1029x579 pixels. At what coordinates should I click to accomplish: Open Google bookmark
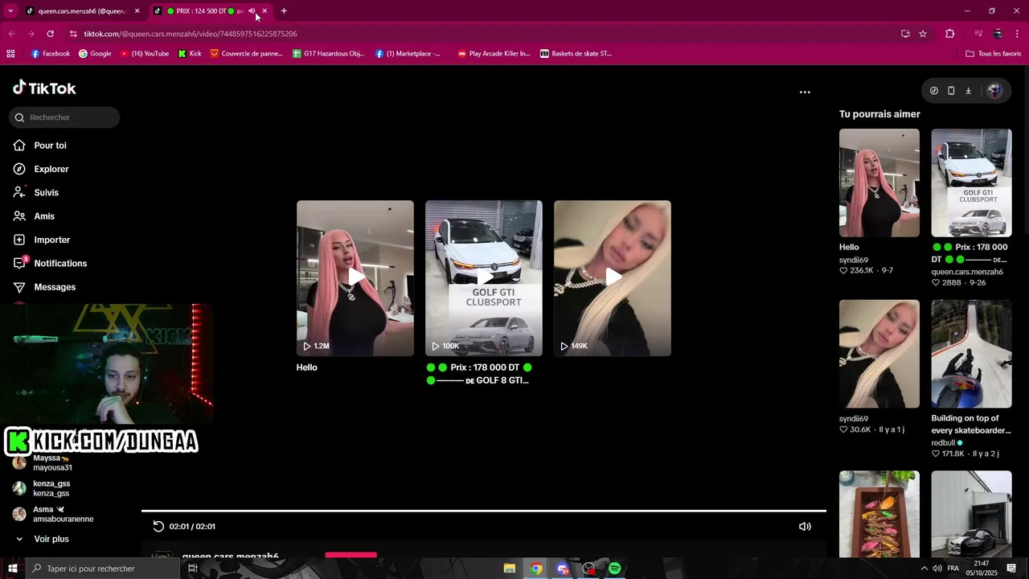click(x=95, y=54)
